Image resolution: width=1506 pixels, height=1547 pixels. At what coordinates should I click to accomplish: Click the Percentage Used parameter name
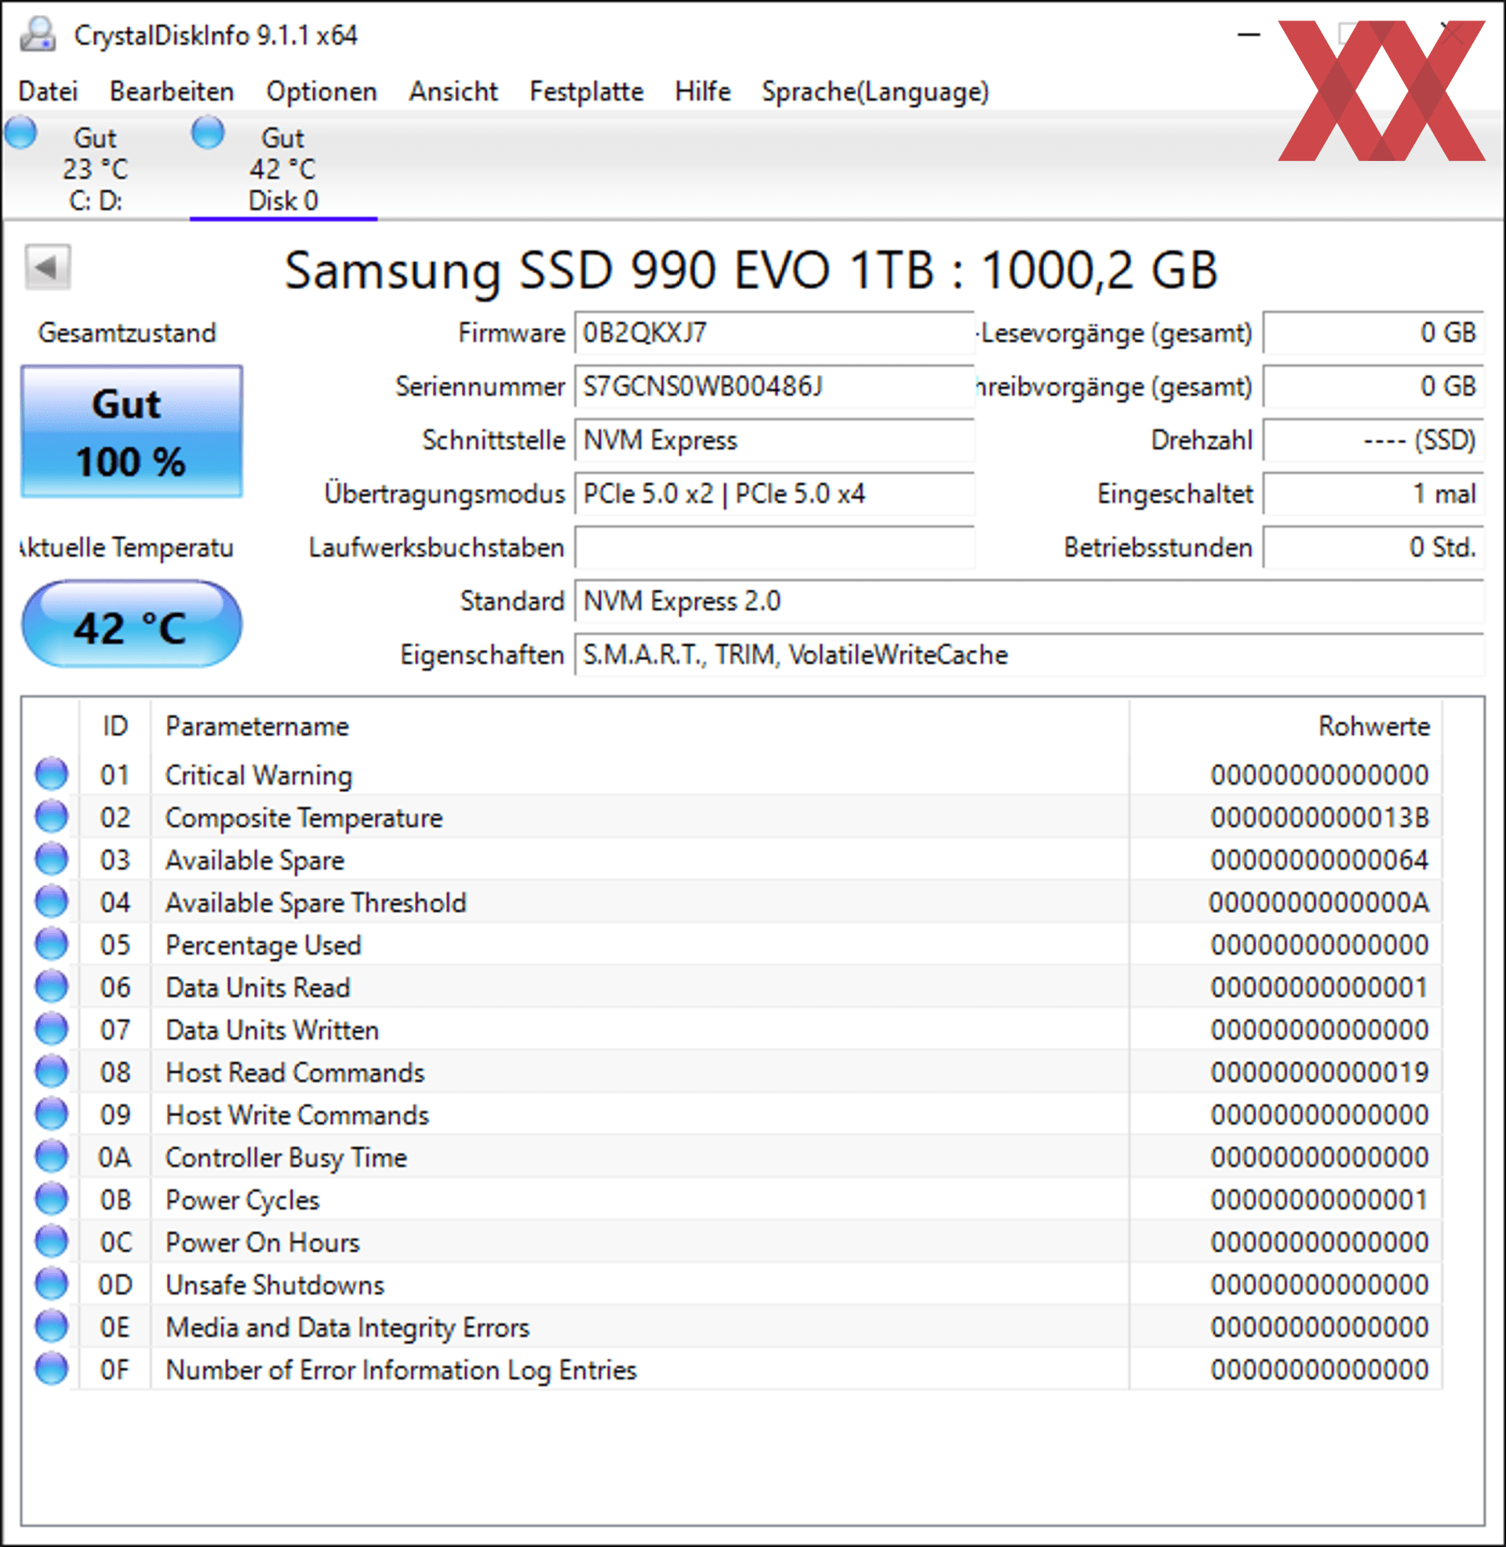tap(264, 946)
